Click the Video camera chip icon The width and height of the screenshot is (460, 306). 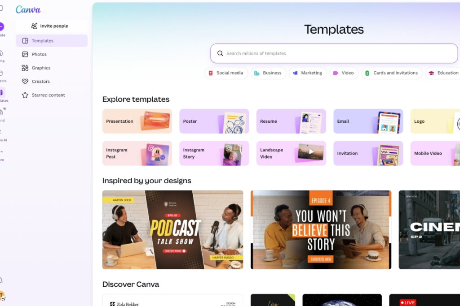pyautogui.click(x=336, y=73)
